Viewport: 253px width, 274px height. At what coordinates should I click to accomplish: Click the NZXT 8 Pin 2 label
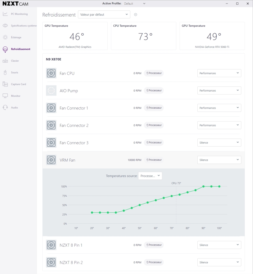click(71, 263)
